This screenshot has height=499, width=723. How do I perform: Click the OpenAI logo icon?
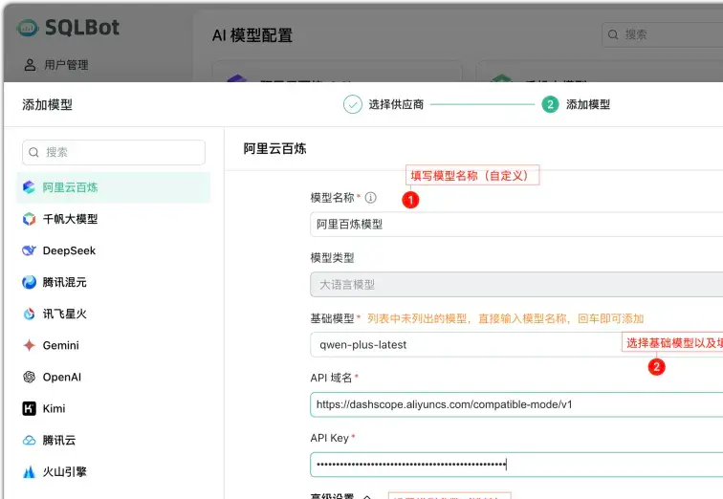(x=30, y=377)
